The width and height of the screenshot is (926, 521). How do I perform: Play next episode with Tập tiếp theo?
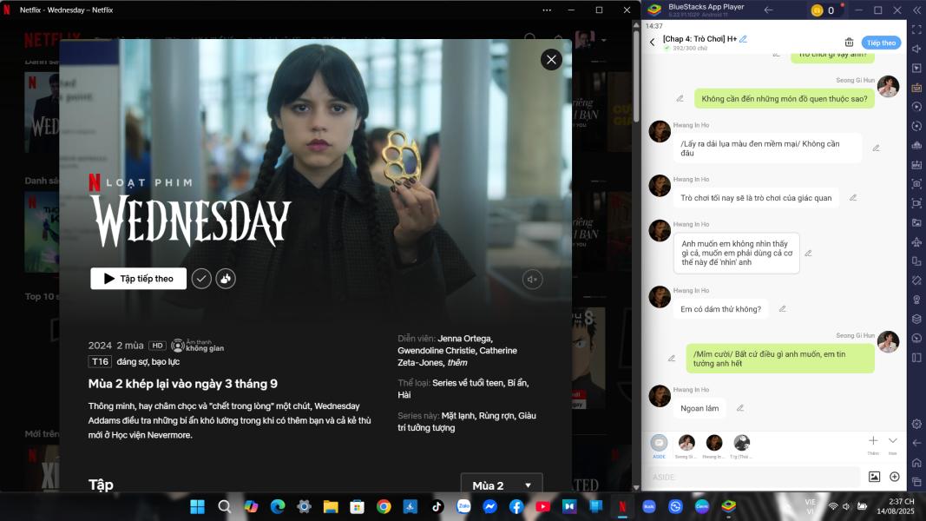coord(138,279)
